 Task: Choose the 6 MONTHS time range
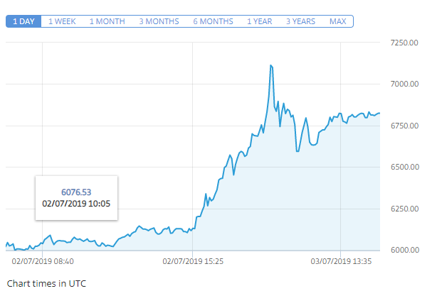click(x=213, y=21)
